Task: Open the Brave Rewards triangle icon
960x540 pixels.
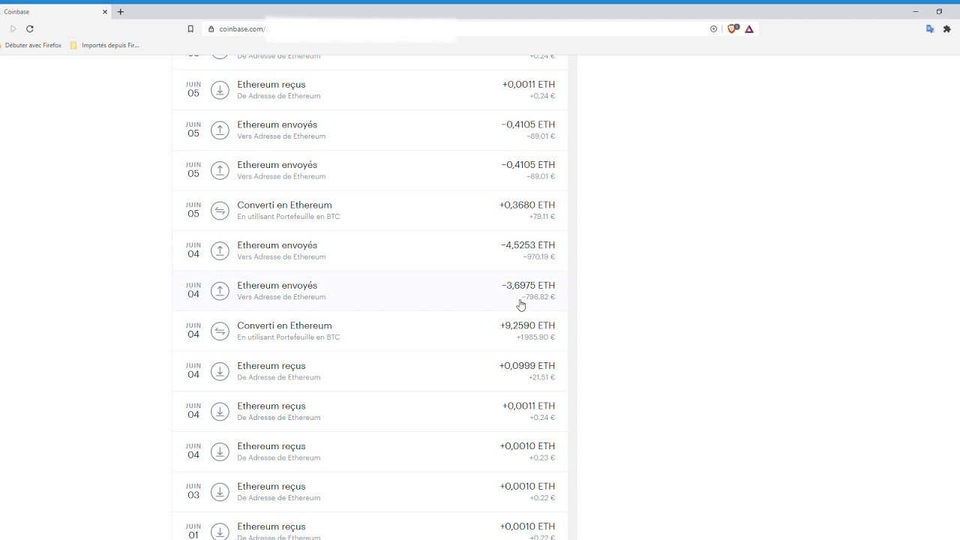Action: 749,28
